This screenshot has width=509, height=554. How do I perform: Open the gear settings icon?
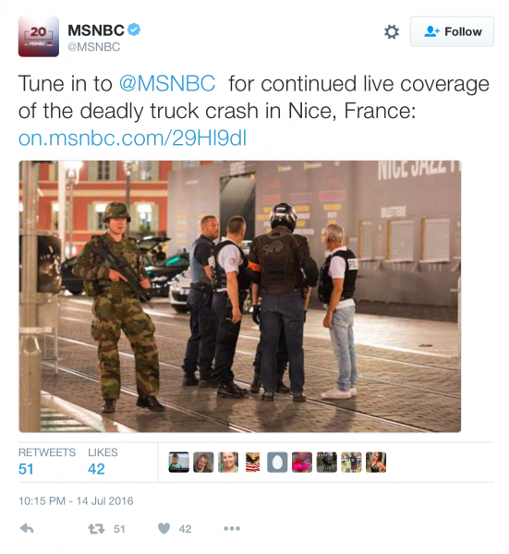point(392,31)
